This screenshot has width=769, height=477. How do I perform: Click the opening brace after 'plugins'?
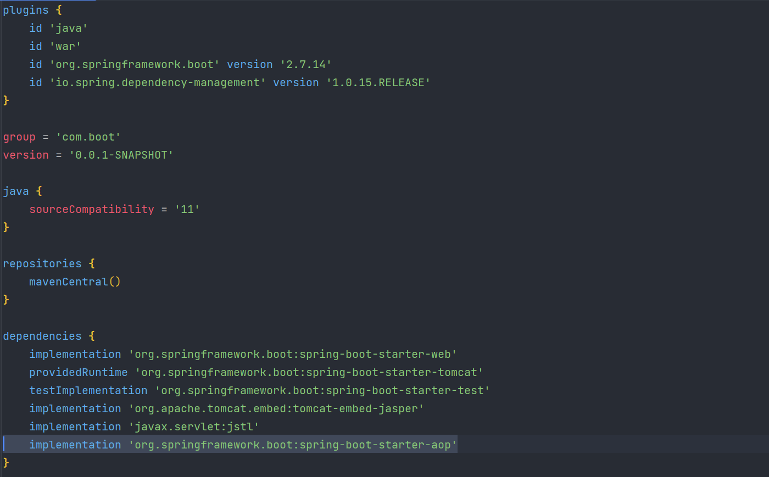59,10
